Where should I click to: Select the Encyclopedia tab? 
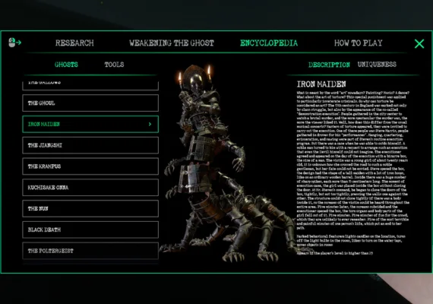point(269,43)
